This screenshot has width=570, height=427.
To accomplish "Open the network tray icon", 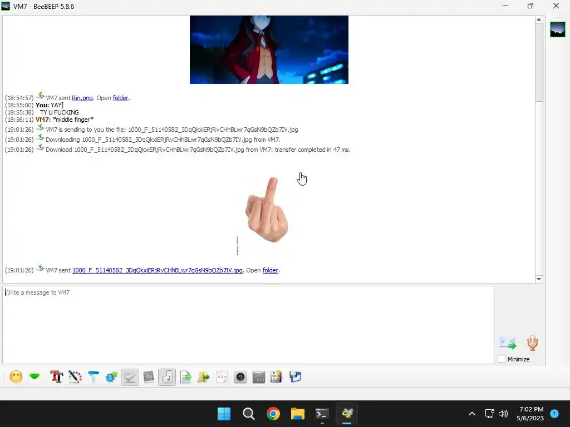I will click(489, 414).
